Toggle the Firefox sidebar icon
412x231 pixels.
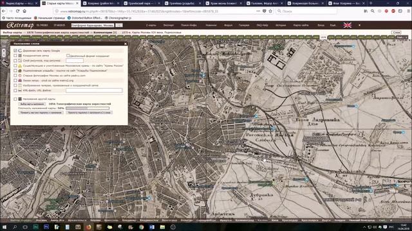[400, 11]
